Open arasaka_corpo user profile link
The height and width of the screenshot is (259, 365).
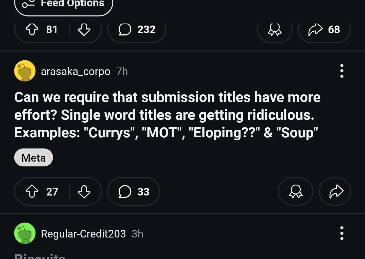click(x=76, y=72)
